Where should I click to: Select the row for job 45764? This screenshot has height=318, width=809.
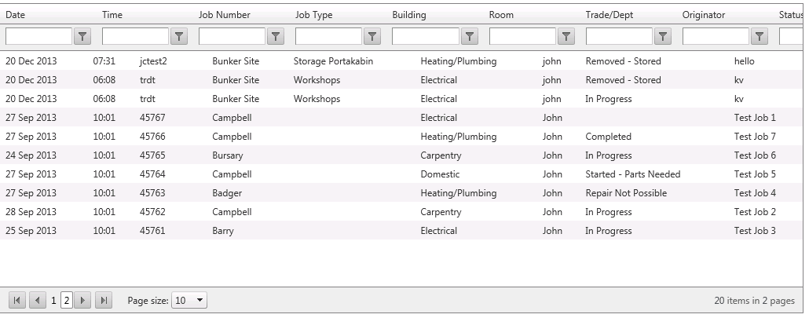[x=401, y=174]
